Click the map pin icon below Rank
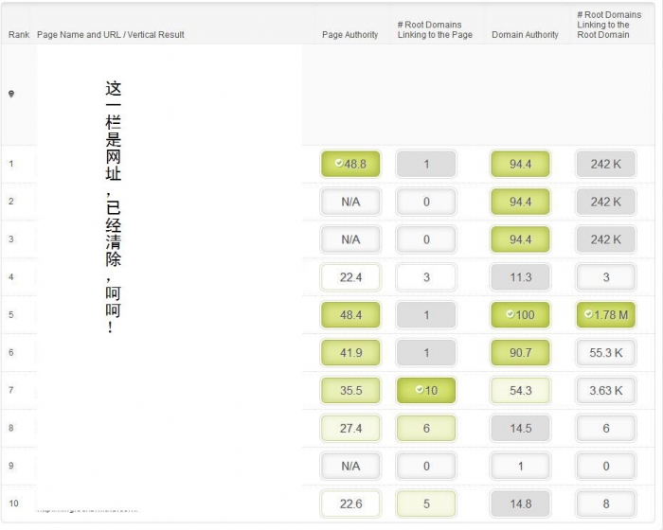This screenshot has width=663, height=530. pyautogui.click(x=11, y=94)
